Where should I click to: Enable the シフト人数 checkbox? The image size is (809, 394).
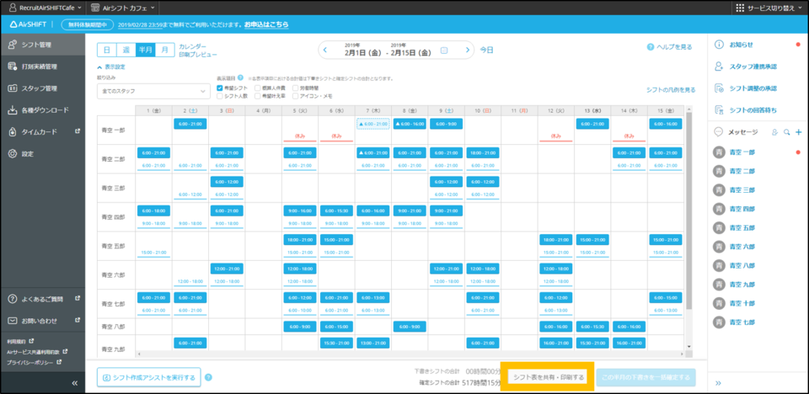point(220,96)
